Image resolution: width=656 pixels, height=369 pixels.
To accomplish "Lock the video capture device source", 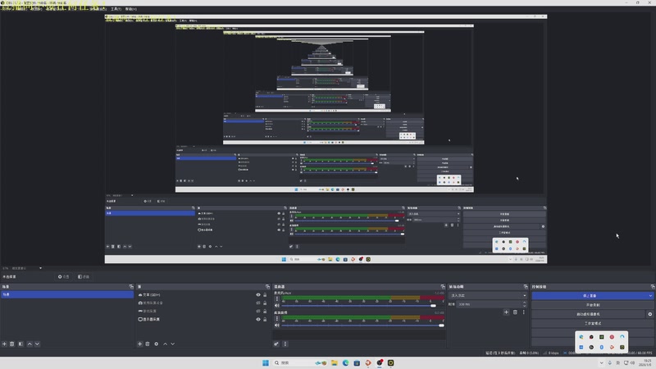I will coord(265,303).
